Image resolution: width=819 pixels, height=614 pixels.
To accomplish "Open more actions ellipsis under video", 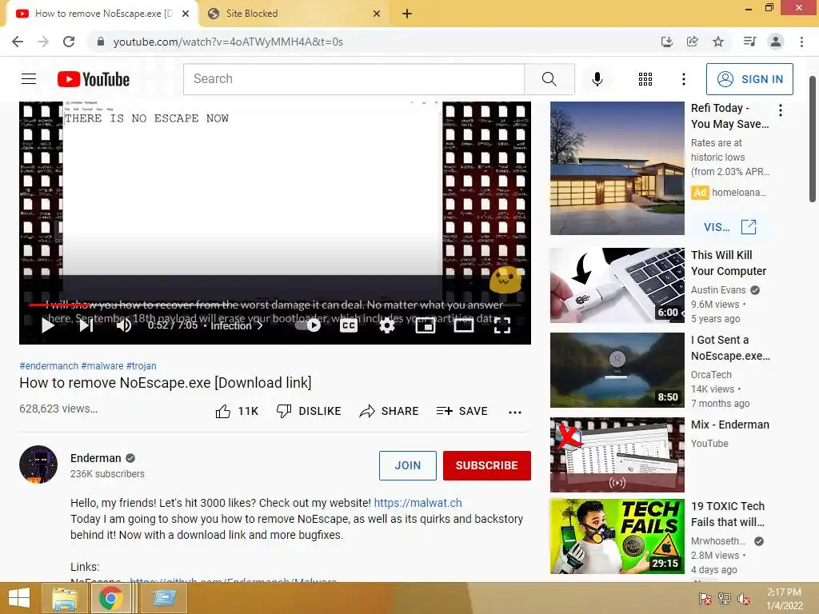I will [x=515, y=412].
